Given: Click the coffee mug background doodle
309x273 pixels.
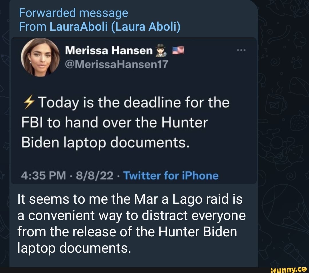Looking at the screenshot, I should [276, 104].
